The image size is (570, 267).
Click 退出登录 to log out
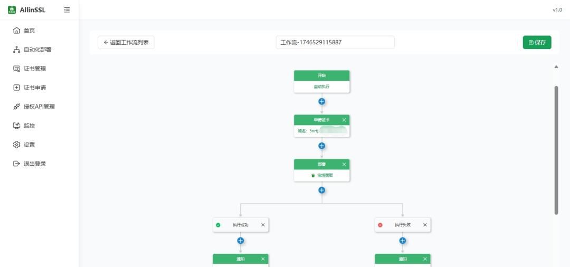point(34,164)
